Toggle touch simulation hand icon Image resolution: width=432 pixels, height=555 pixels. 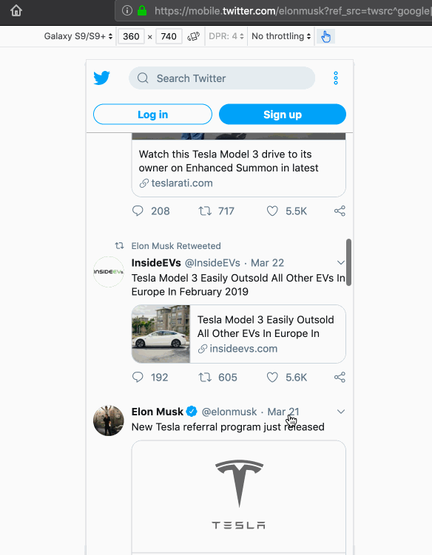click(x=325, y=36)
